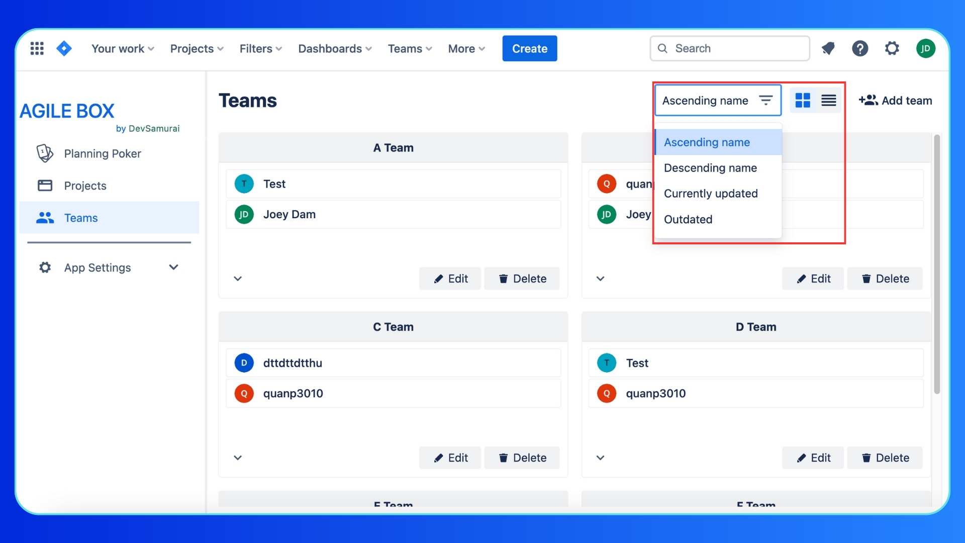Open the Ascending name sort dropdown
The image size is (965, 543).
coord(717,100)
